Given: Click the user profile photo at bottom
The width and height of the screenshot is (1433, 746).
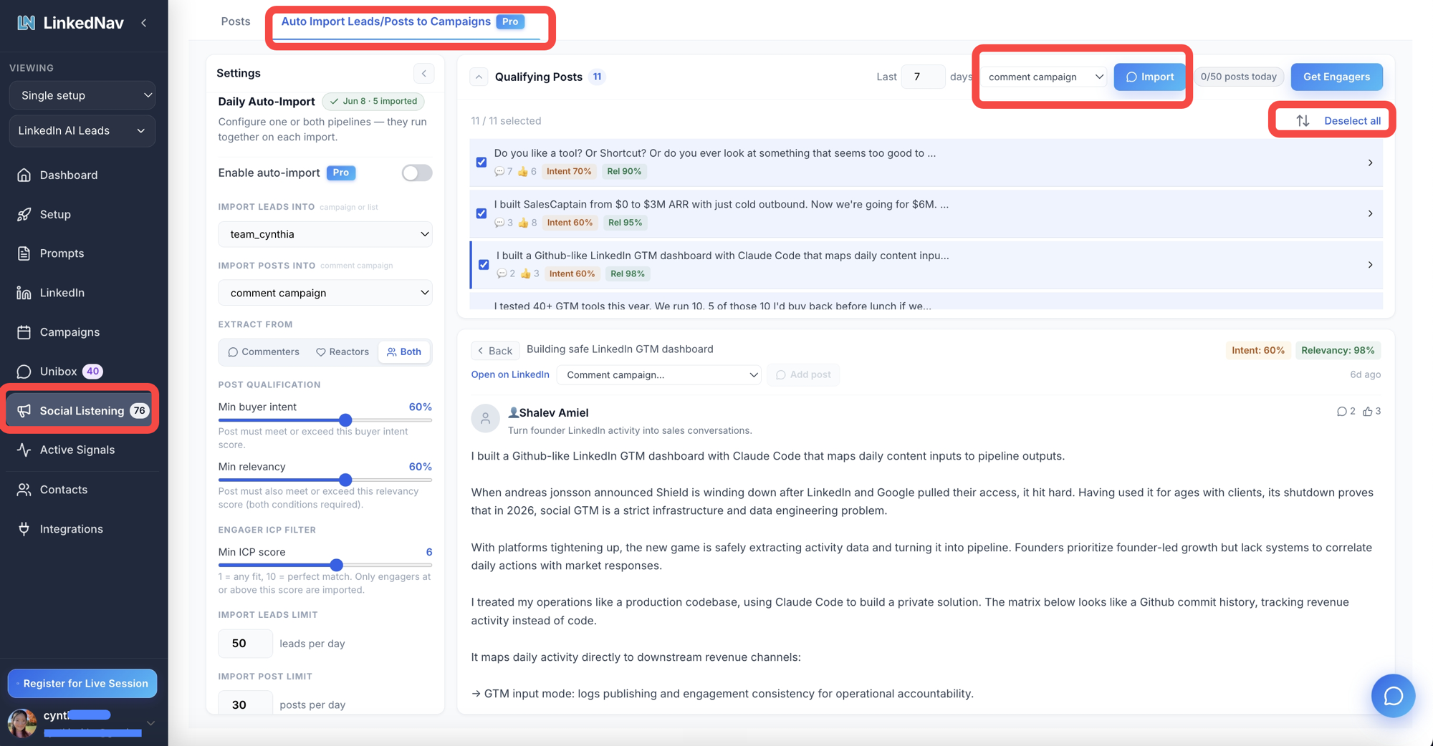Looking at the screenshot, I should pos(22,722).
